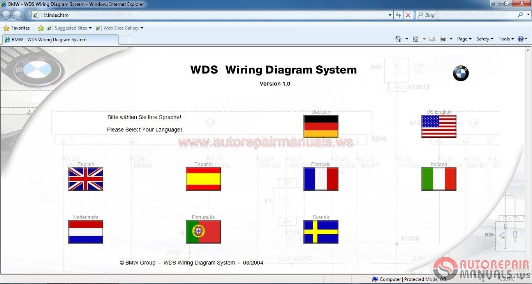Open a new blank tab

(x=124, y=40)
